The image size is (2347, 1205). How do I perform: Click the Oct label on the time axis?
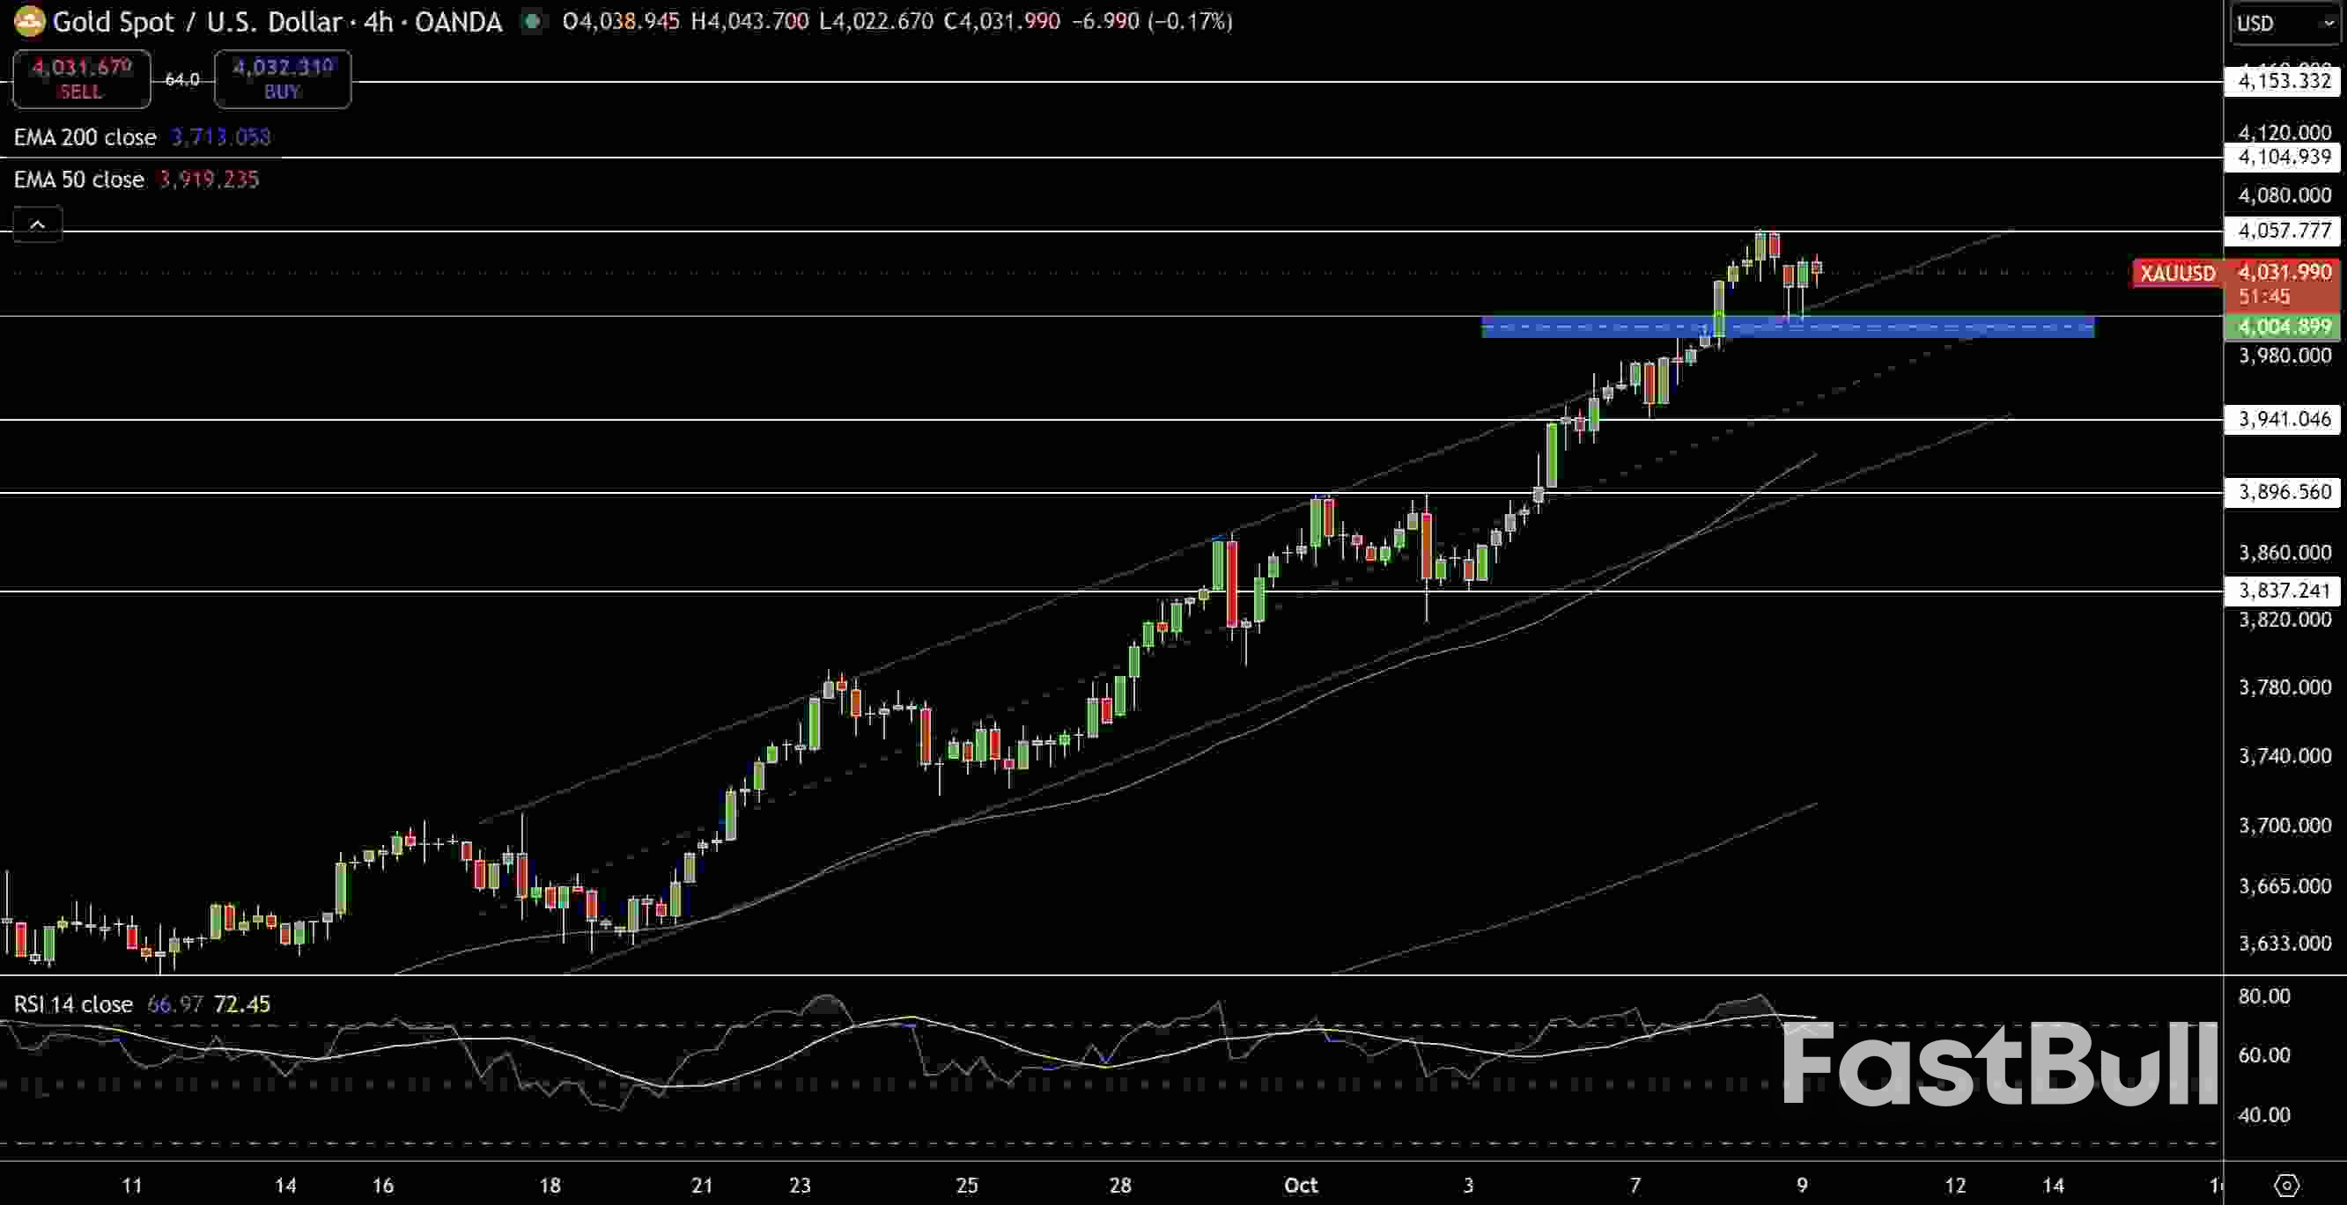(1301, 1185)
